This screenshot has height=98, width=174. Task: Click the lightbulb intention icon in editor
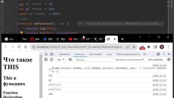[21, 33]
